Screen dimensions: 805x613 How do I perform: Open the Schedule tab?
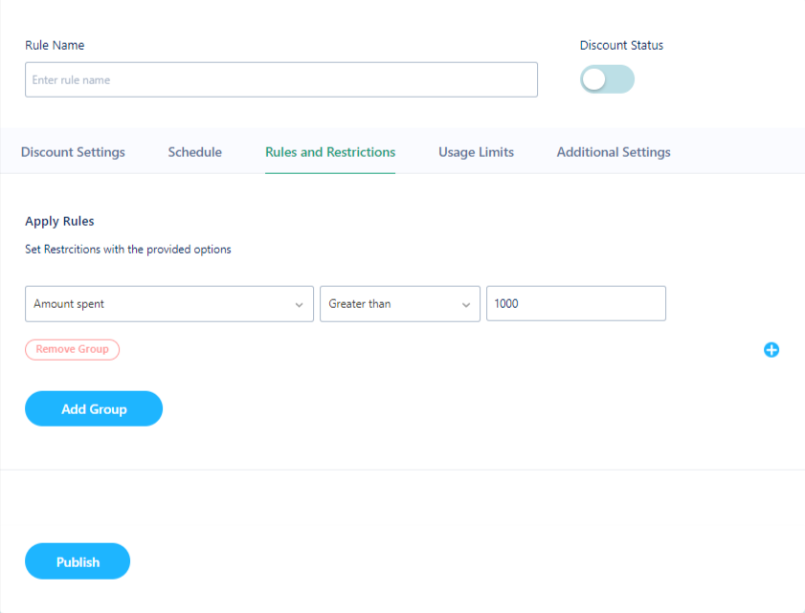point(195,152)
